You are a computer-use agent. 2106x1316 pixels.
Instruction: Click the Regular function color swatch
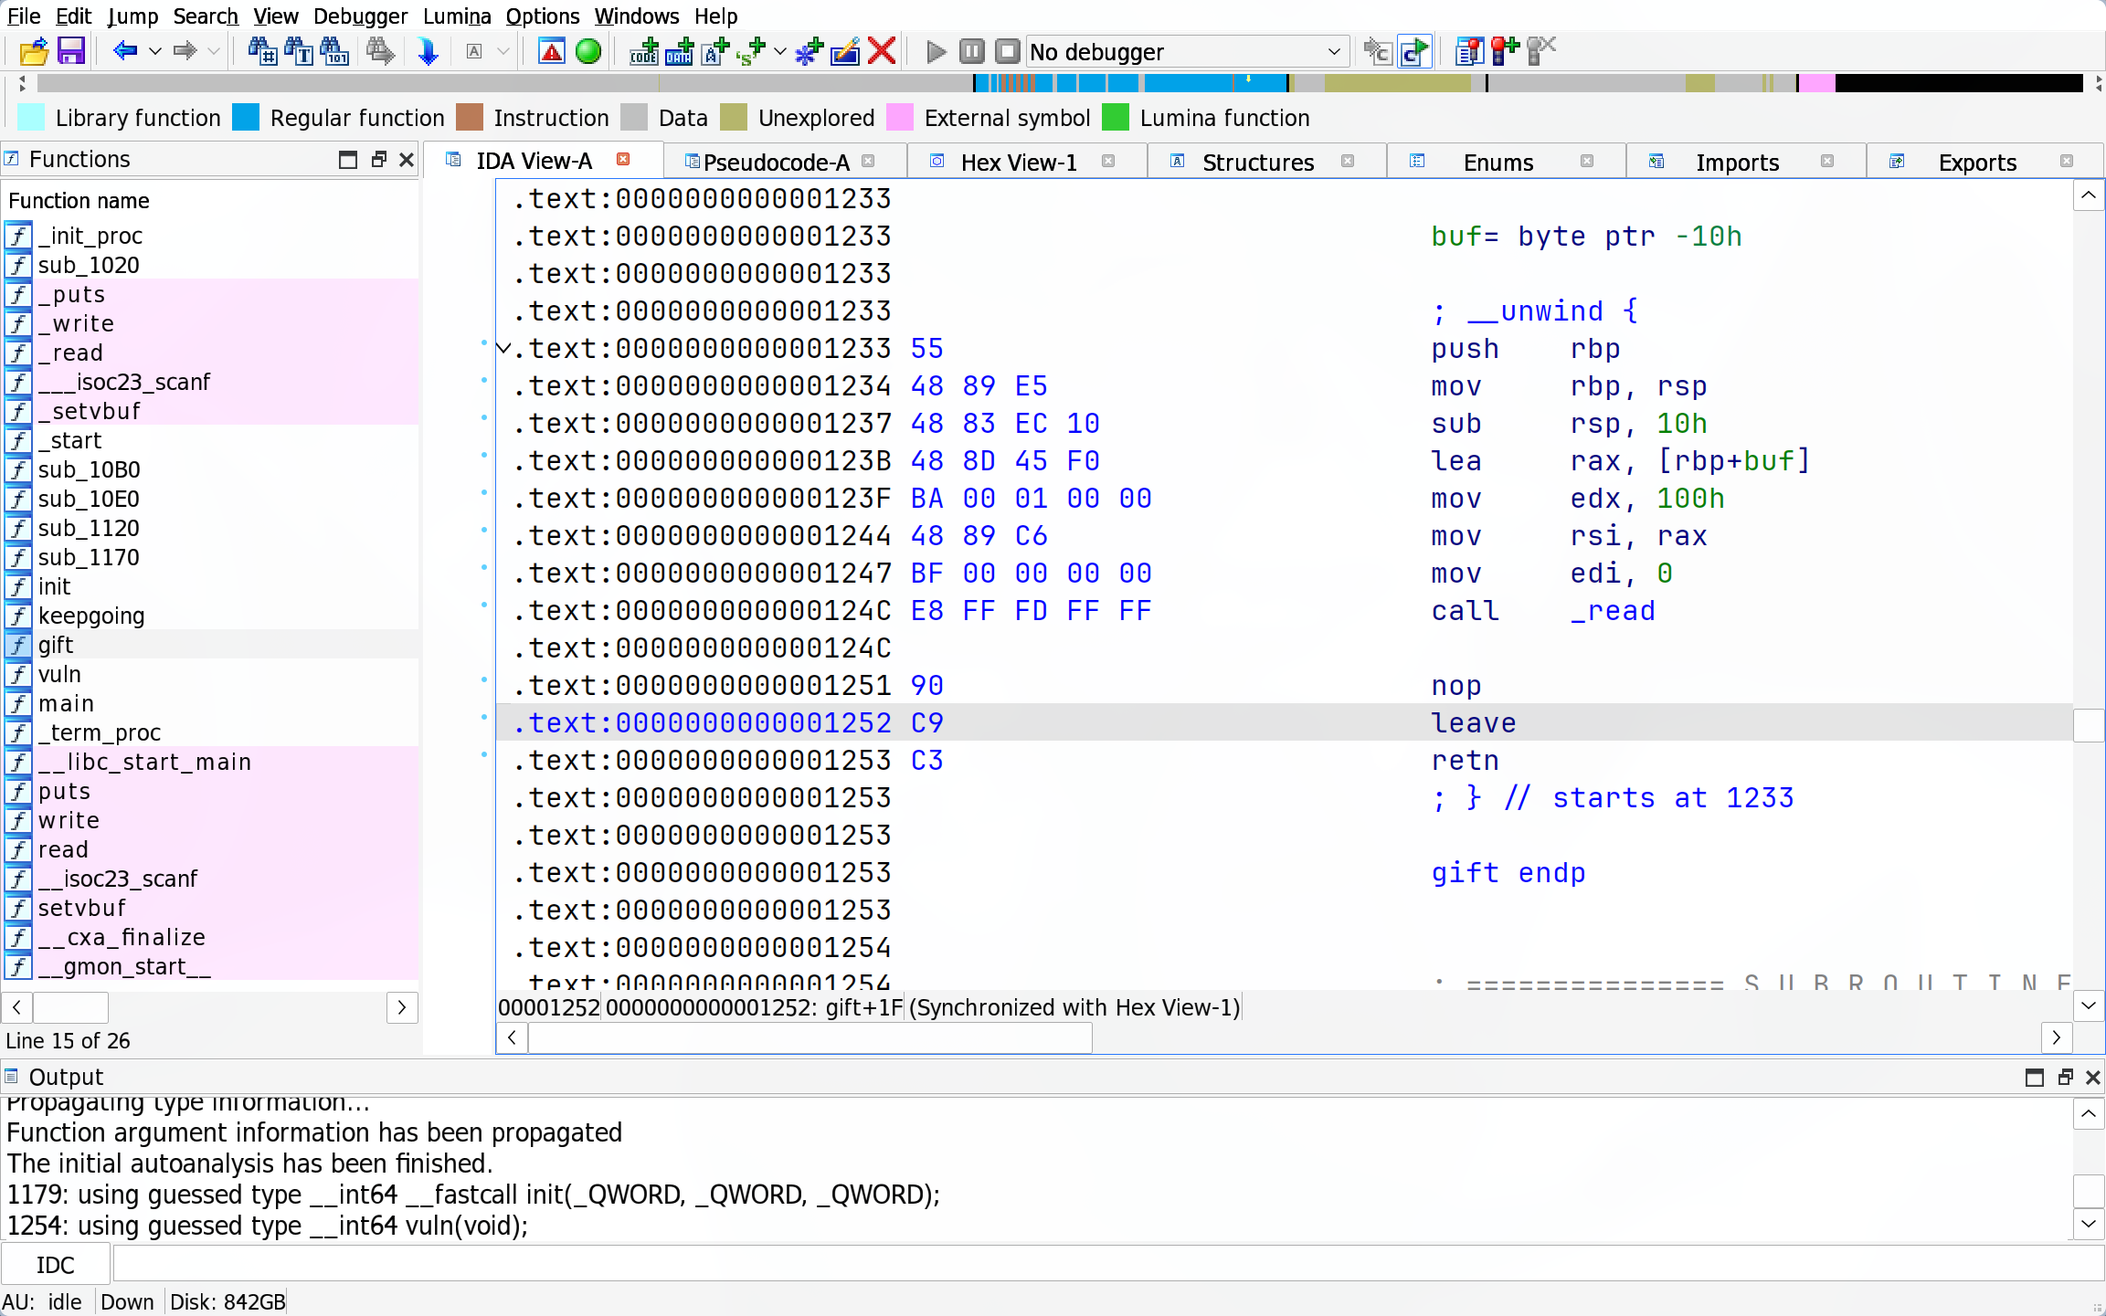click(246, 118)
